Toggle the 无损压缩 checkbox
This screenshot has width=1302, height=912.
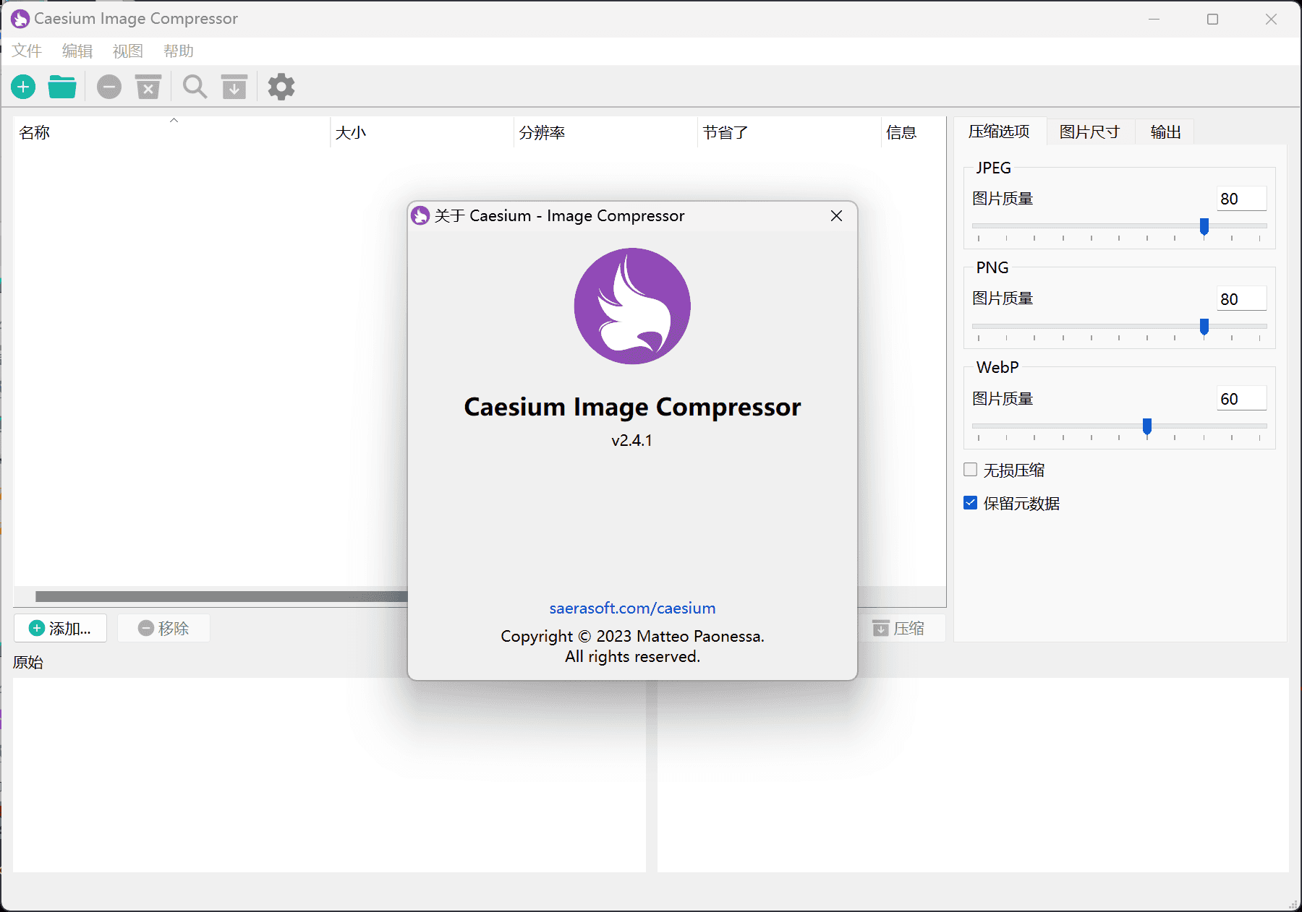tap(971, 470)
